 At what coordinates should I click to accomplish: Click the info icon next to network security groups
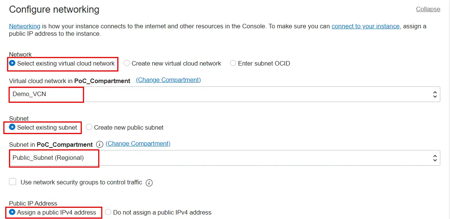click(x=149, y=182)
